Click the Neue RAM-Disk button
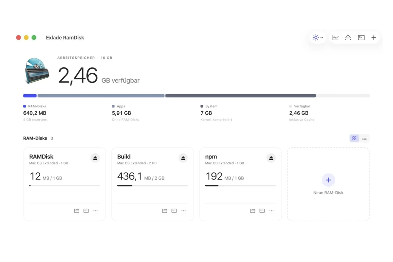Viewport: 393px width, 262px height. pyautogui.click(x=328, y=184)
